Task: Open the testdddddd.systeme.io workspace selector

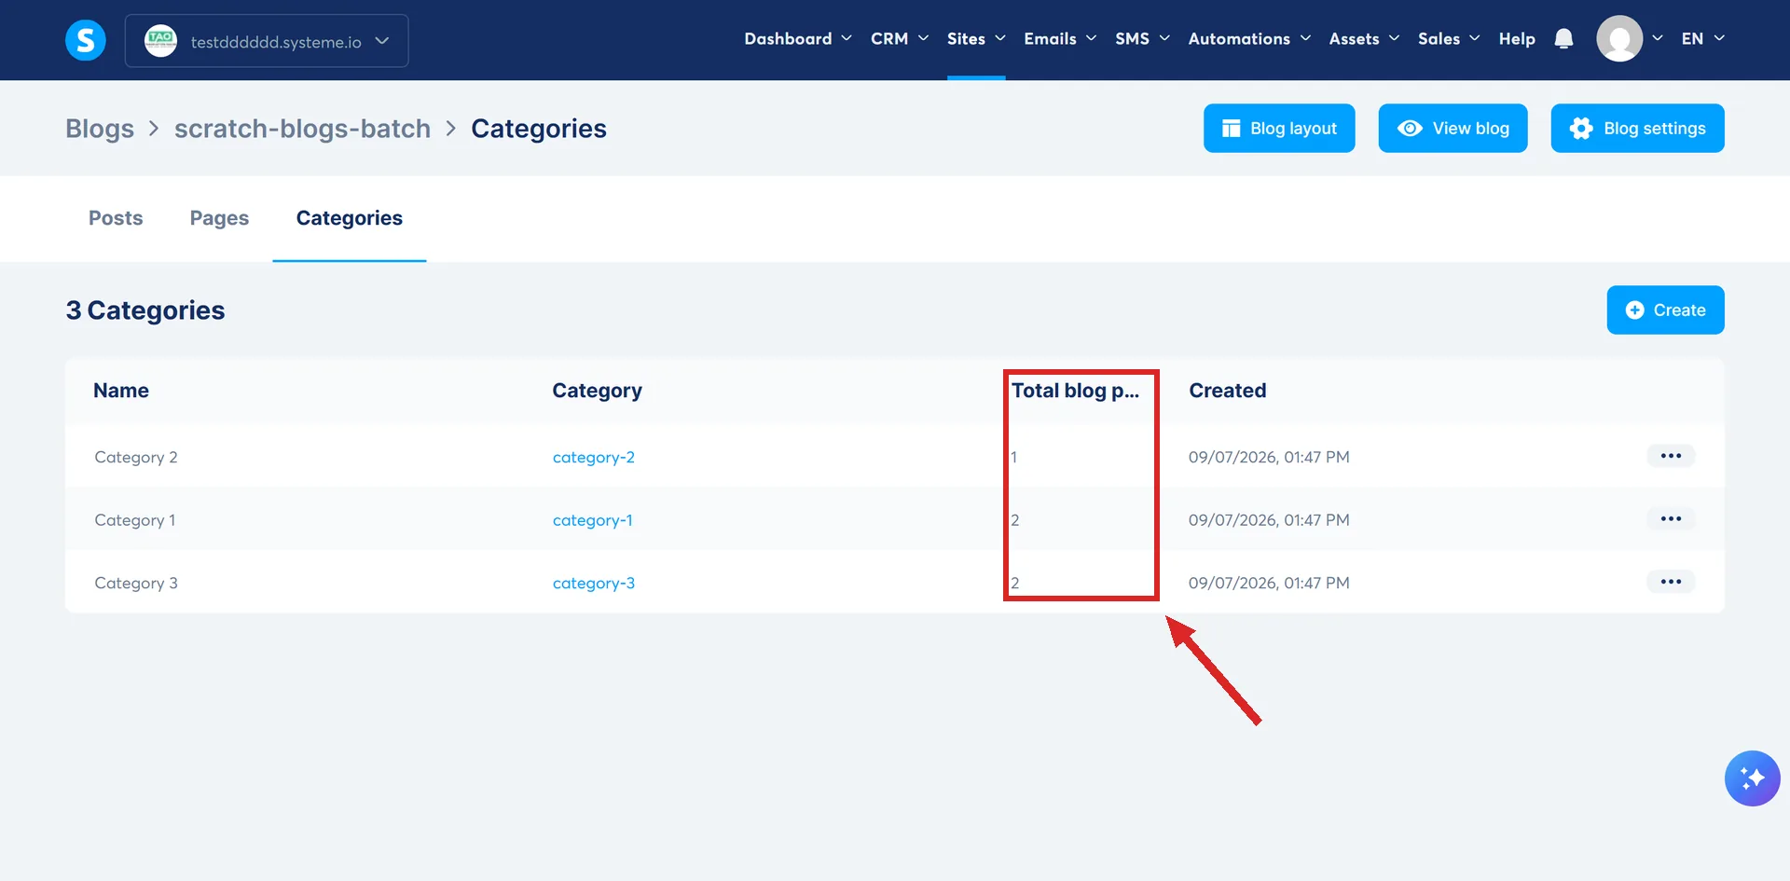Action: [x=267, y=41]
